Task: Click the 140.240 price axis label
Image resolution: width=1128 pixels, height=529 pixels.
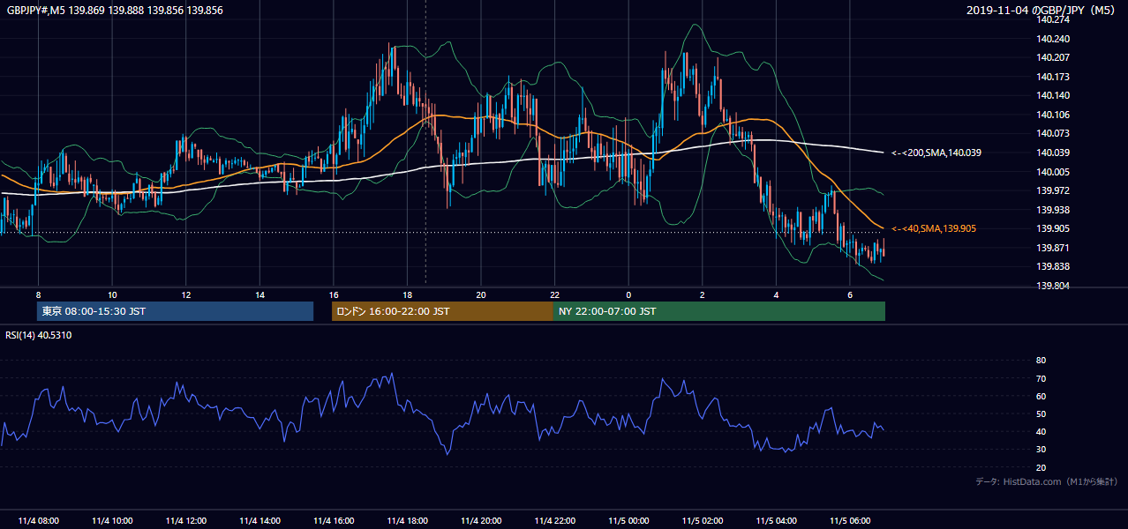Action: pos(1053,39)
